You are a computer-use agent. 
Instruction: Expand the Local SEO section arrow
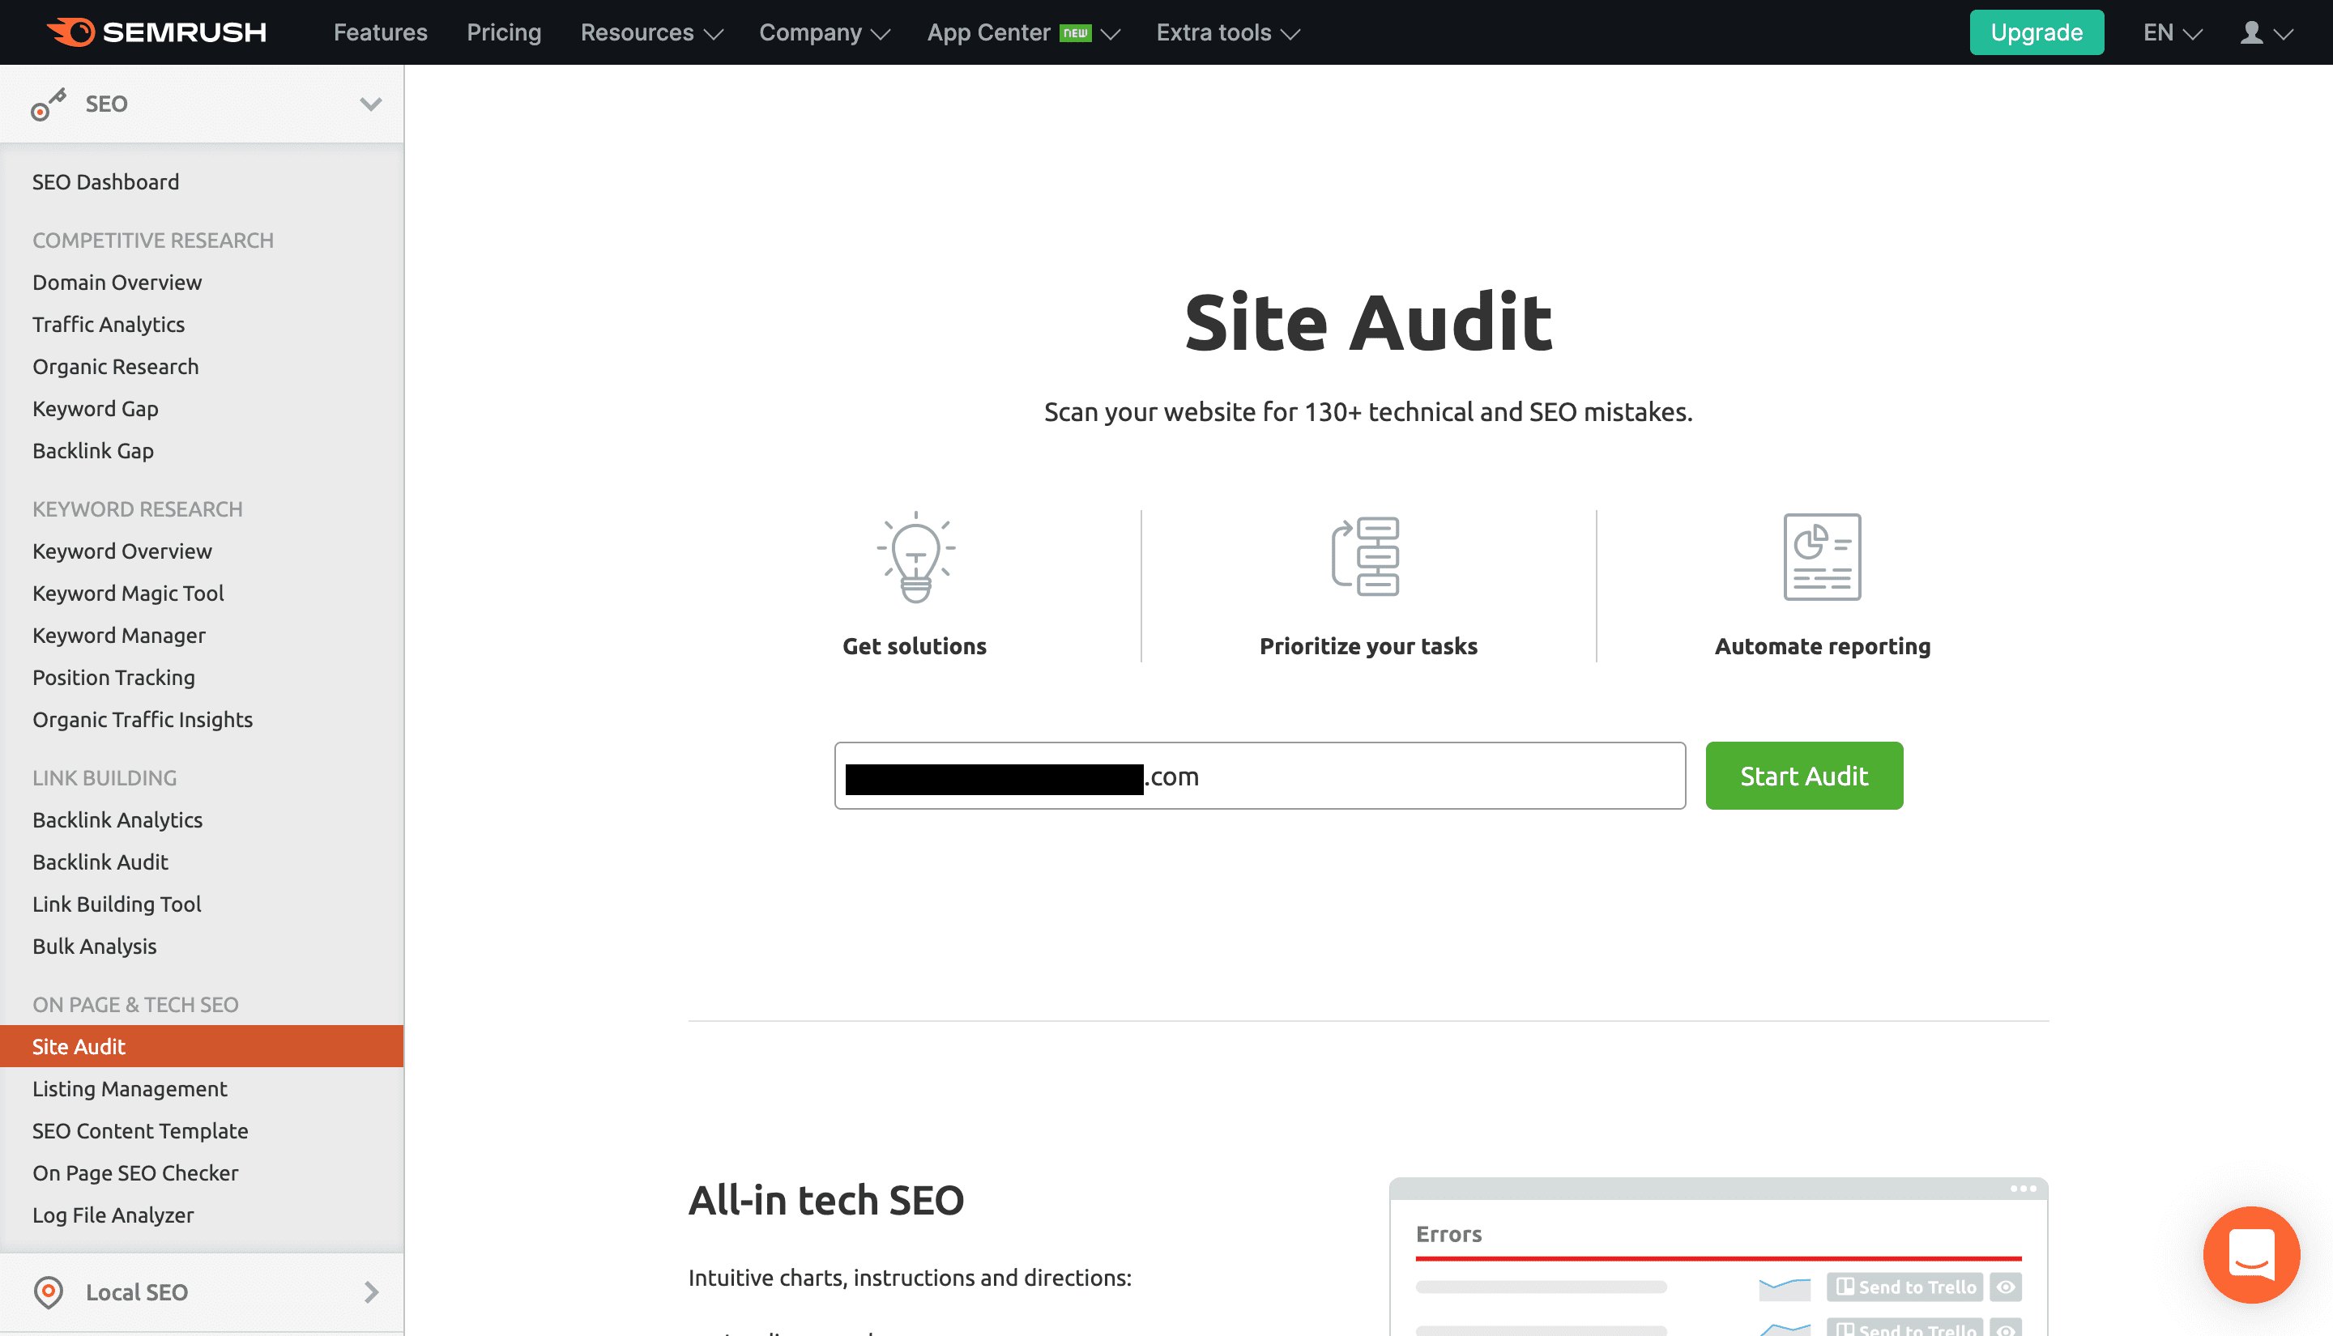[x=370, y=1291]
